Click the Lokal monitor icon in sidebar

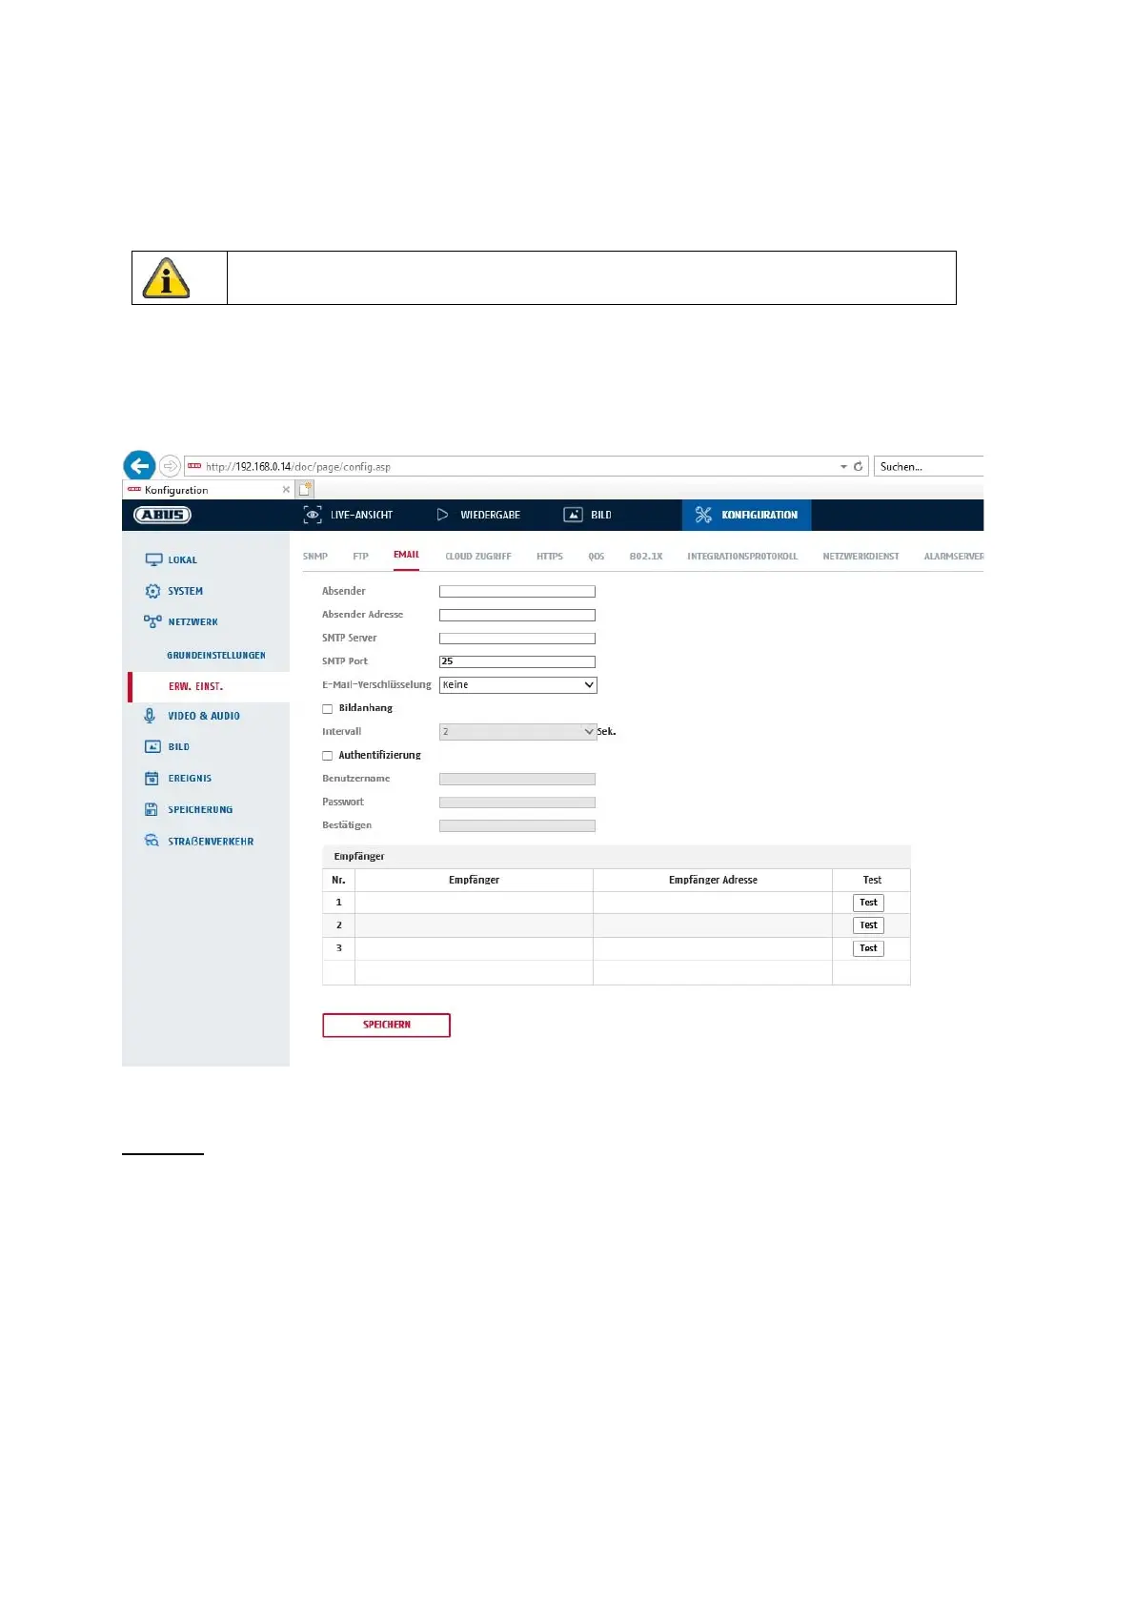click(x=153, y=559)
